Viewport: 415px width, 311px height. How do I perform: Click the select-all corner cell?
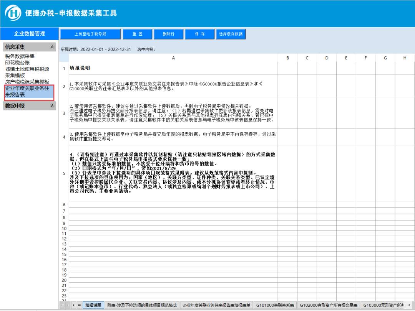64,58
